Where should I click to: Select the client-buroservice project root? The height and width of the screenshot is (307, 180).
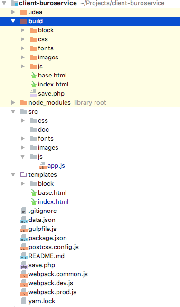(x=48, y=3)
